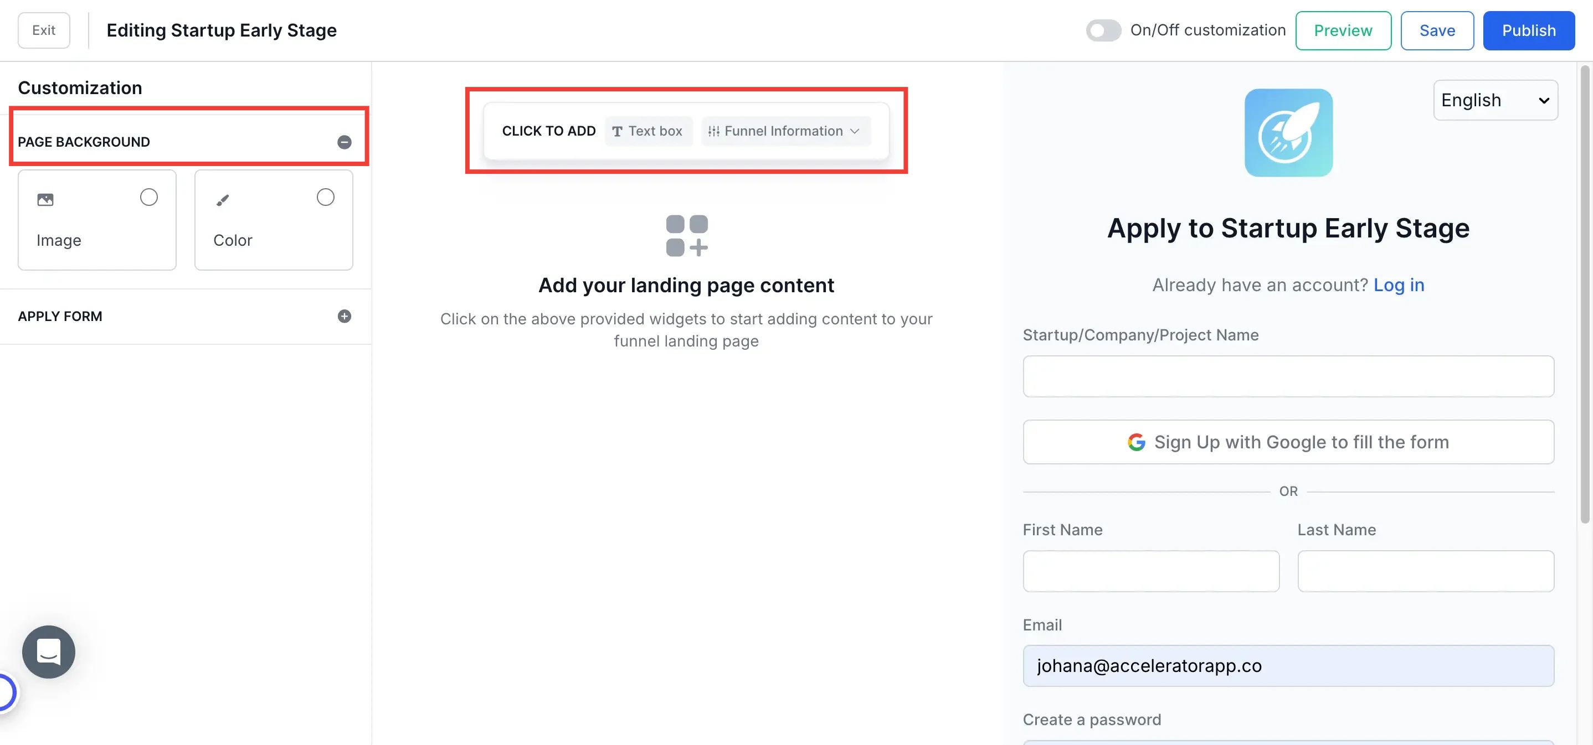Screen dimensions: 1593x745
Task: Click the Log in link
Action: (x=1398, y=285)
